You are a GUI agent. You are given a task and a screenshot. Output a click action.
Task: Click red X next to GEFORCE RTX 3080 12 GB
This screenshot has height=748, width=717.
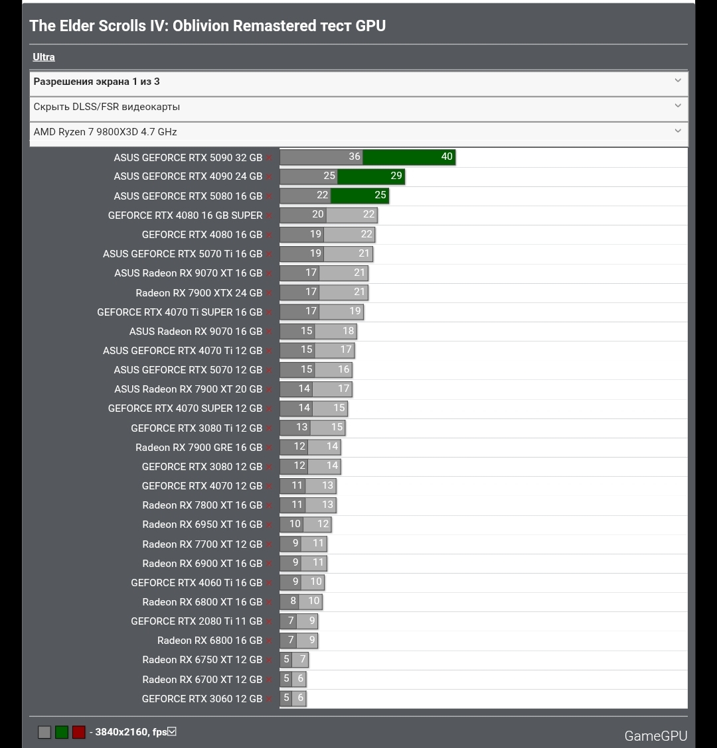269,467
